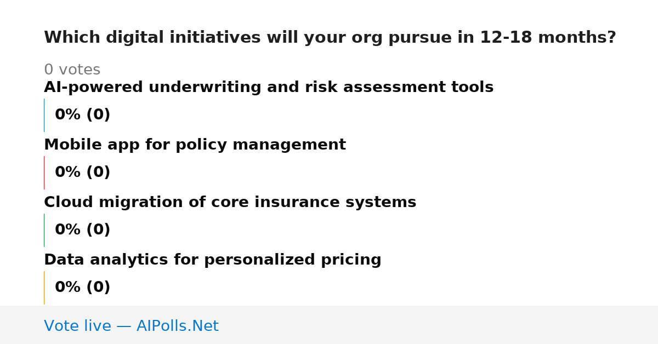Click the red bar under Mobile app option
This screenshot has width=658, height=344.
[x=44, y=173]
